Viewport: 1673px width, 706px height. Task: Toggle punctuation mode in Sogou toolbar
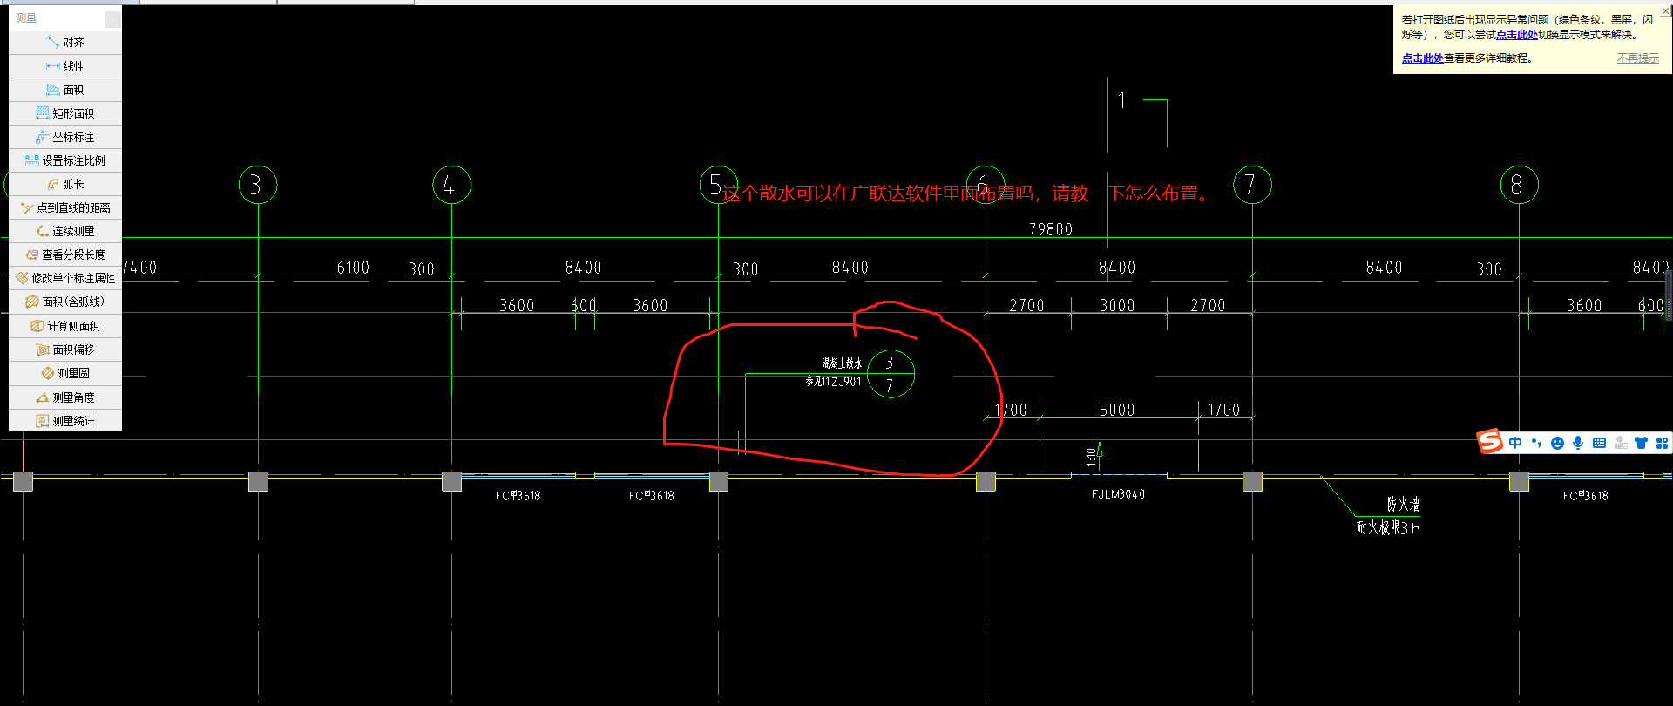(x=1536, y=443)
